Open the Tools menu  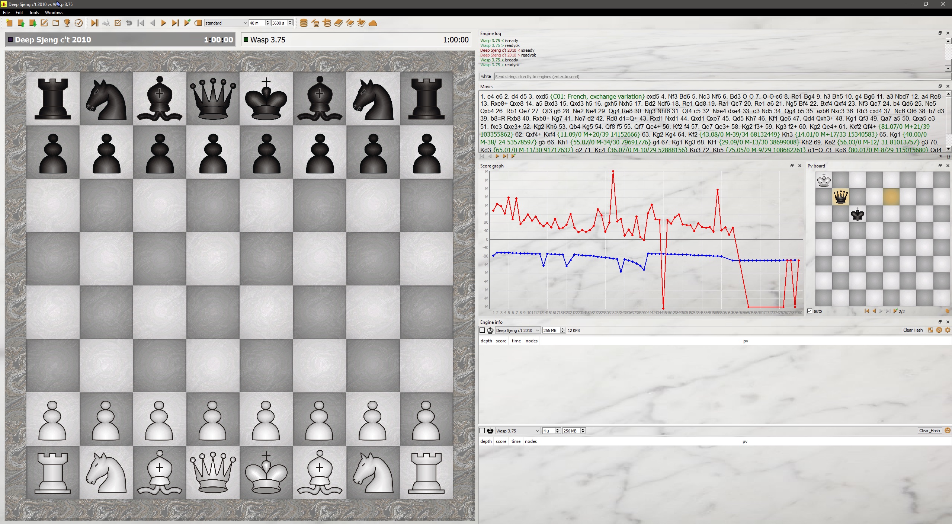pyautogui.click(x=33, y=12)
